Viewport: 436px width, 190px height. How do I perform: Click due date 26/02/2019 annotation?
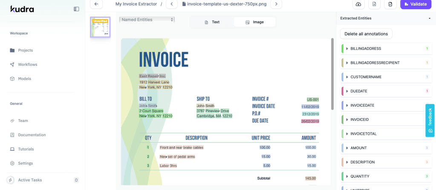coord(310,121)
